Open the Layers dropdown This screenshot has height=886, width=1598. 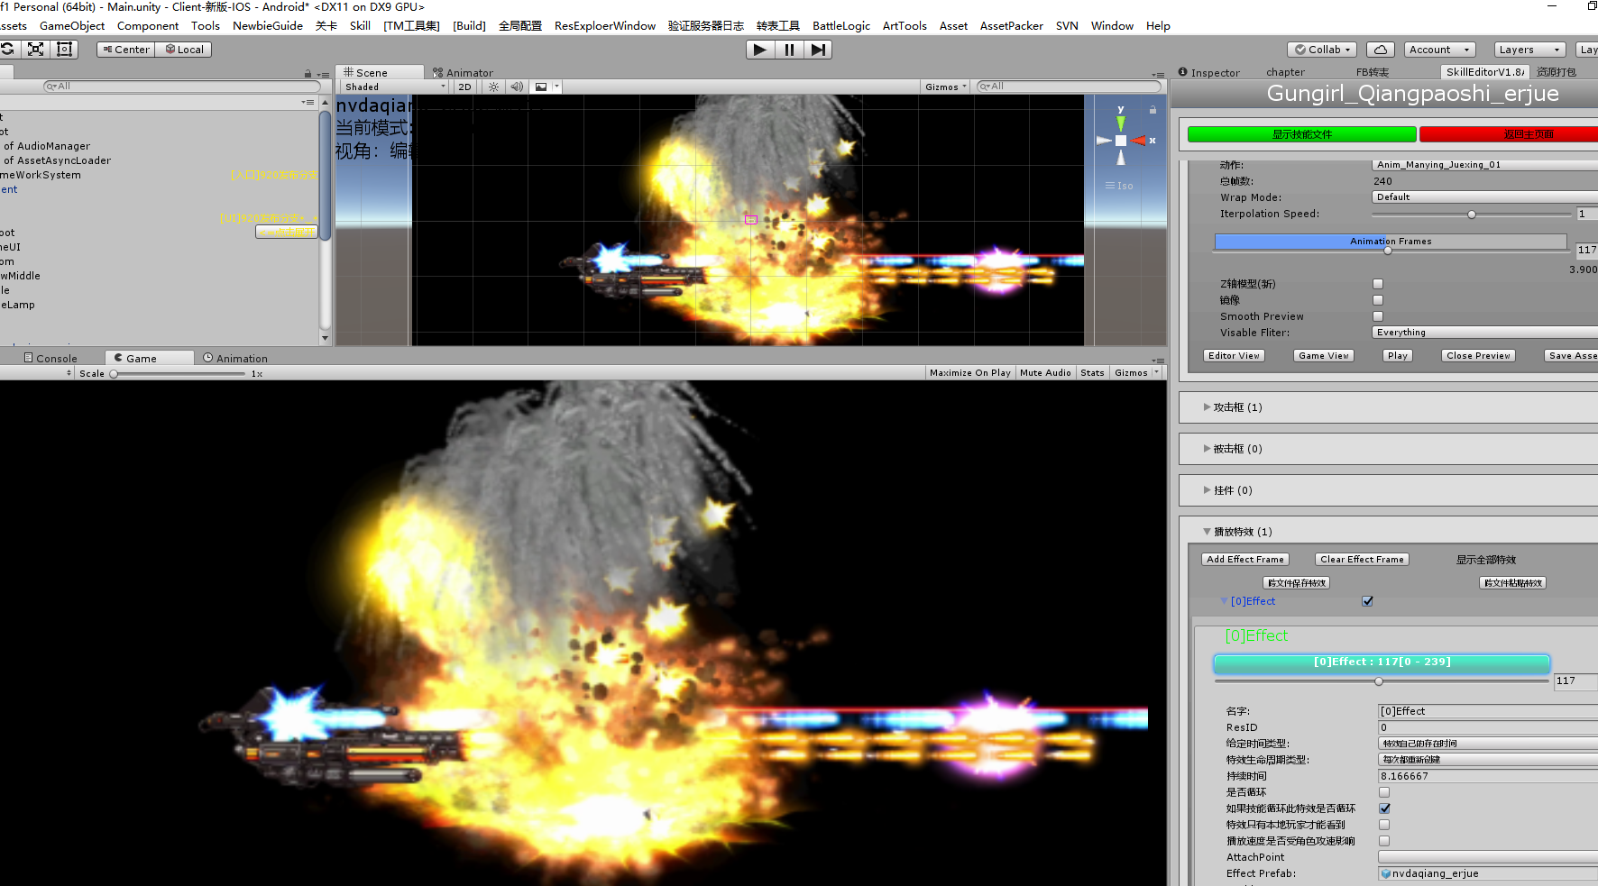(x=1529, y=50)
